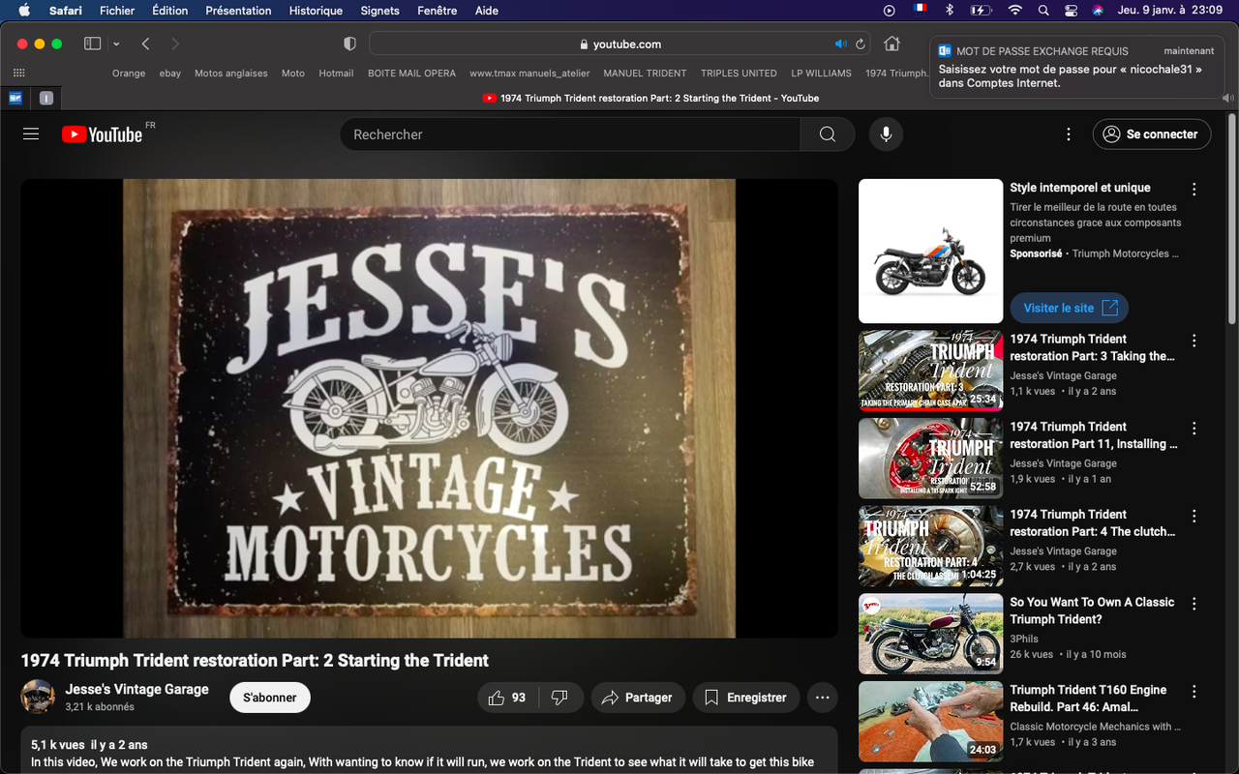
Task: Open options menu for the sponsored Triumph ad
Action: click(1194, 190)
